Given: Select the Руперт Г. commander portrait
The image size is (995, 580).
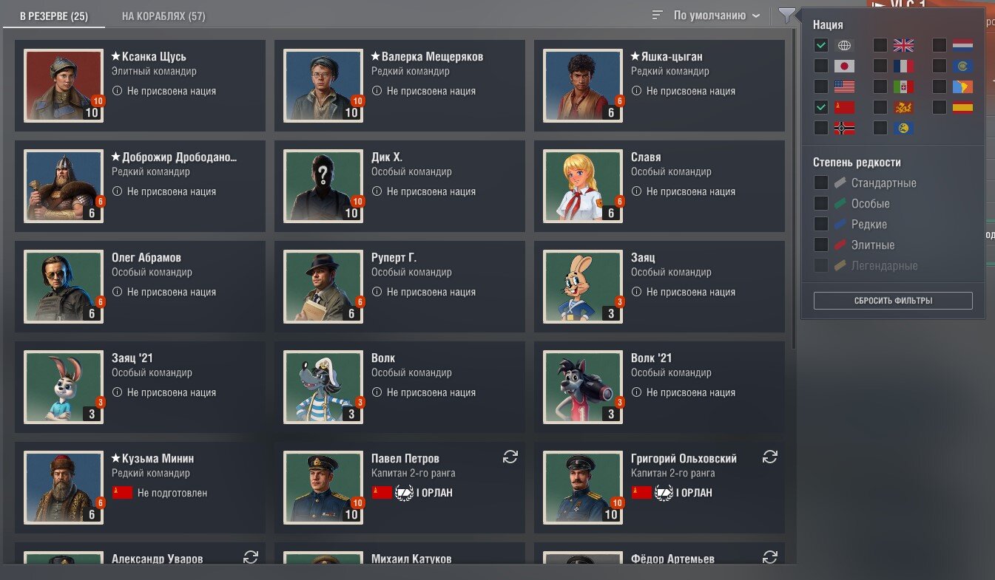Looking at the screenshot, I should click(323, 287).
